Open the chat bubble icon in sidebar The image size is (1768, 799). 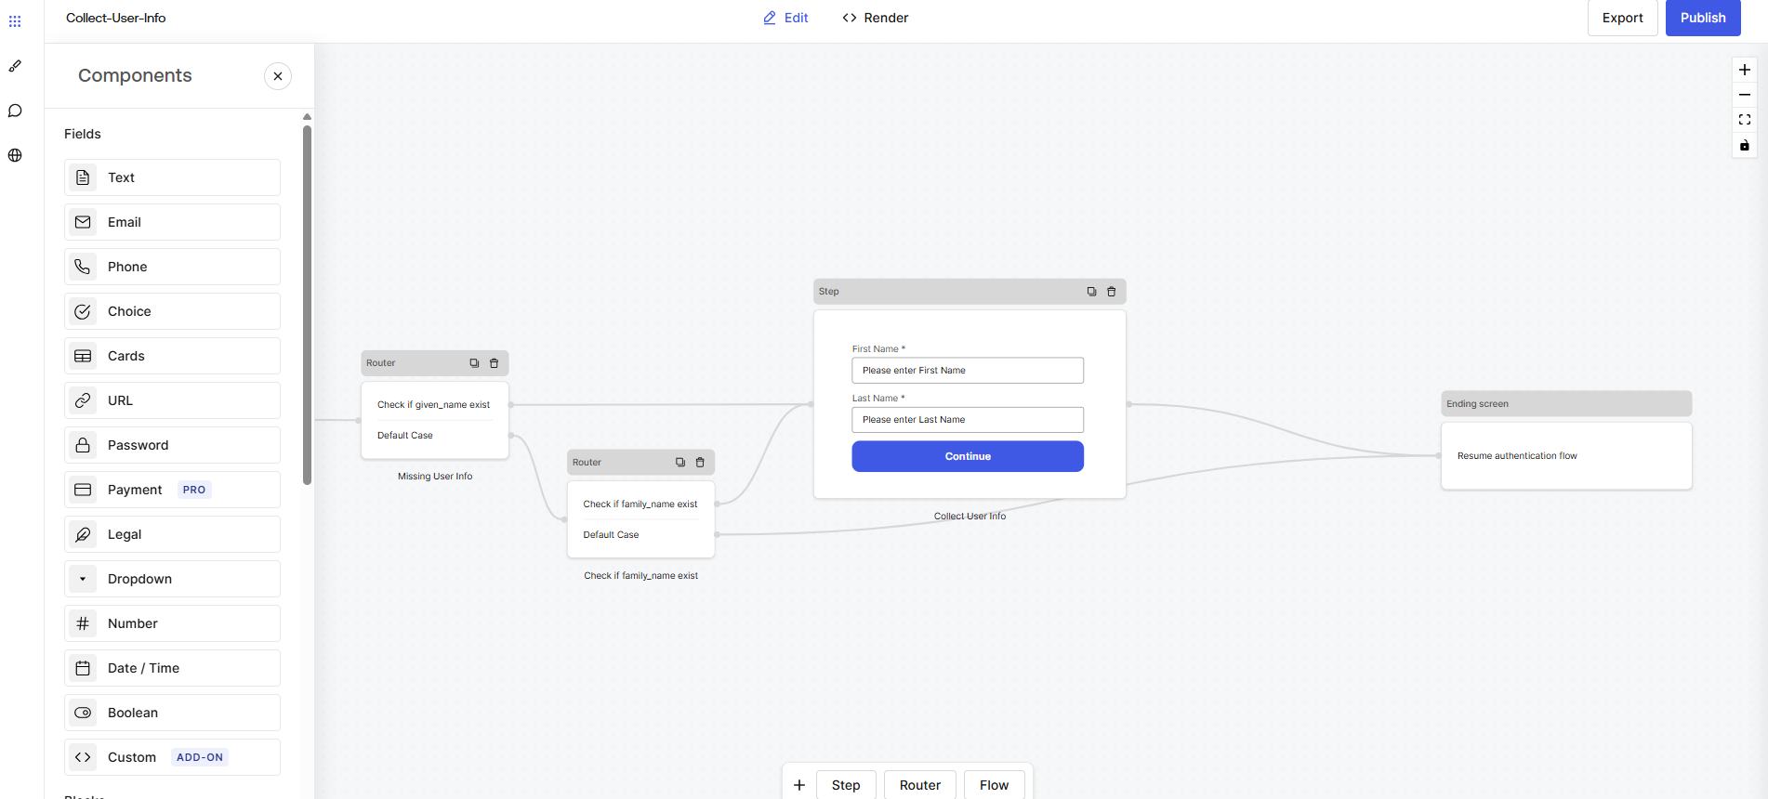15,111
